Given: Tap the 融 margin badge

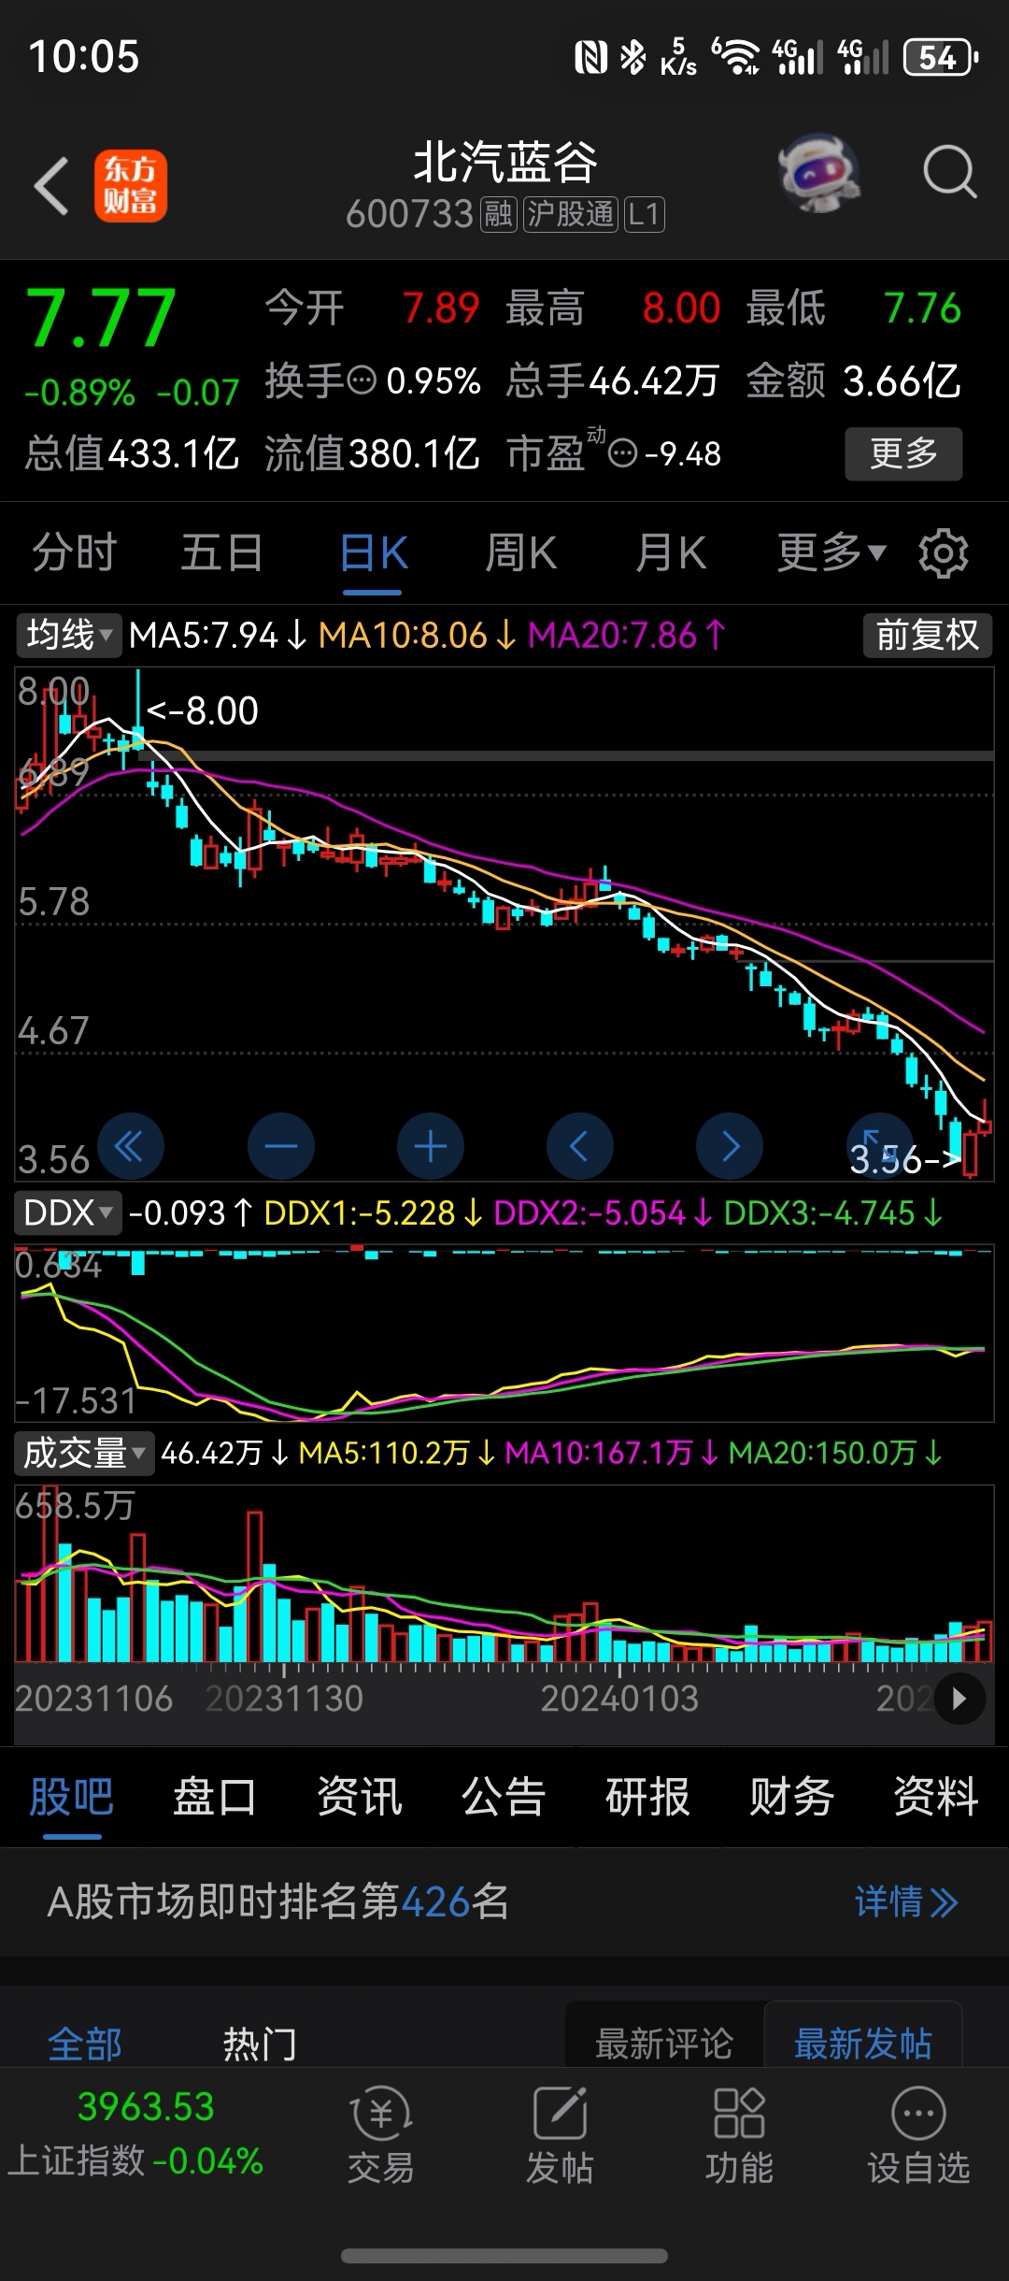Looking at the screenshot, I should tap(498, 214).
